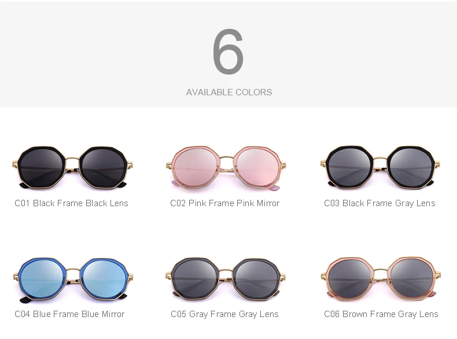Select the C05 gray frame sunglasses image

tap(226, 279)
